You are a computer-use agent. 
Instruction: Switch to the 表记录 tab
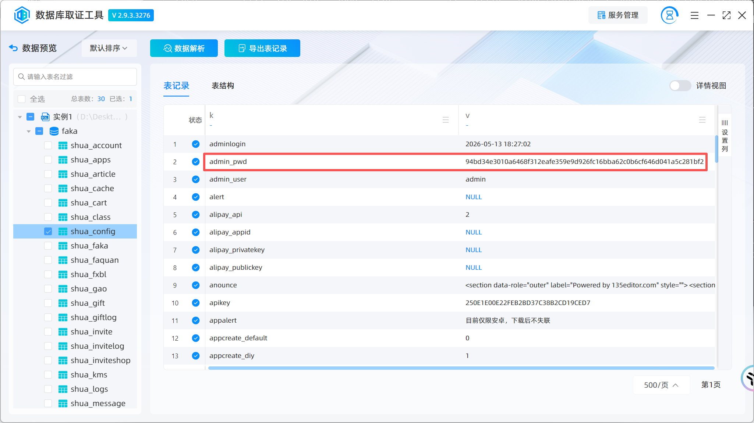click(176, 86)
